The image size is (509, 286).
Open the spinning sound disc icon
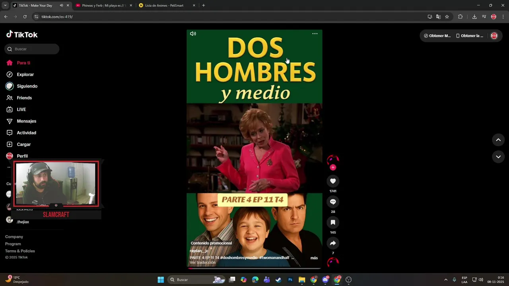click(x=333, y=262)
